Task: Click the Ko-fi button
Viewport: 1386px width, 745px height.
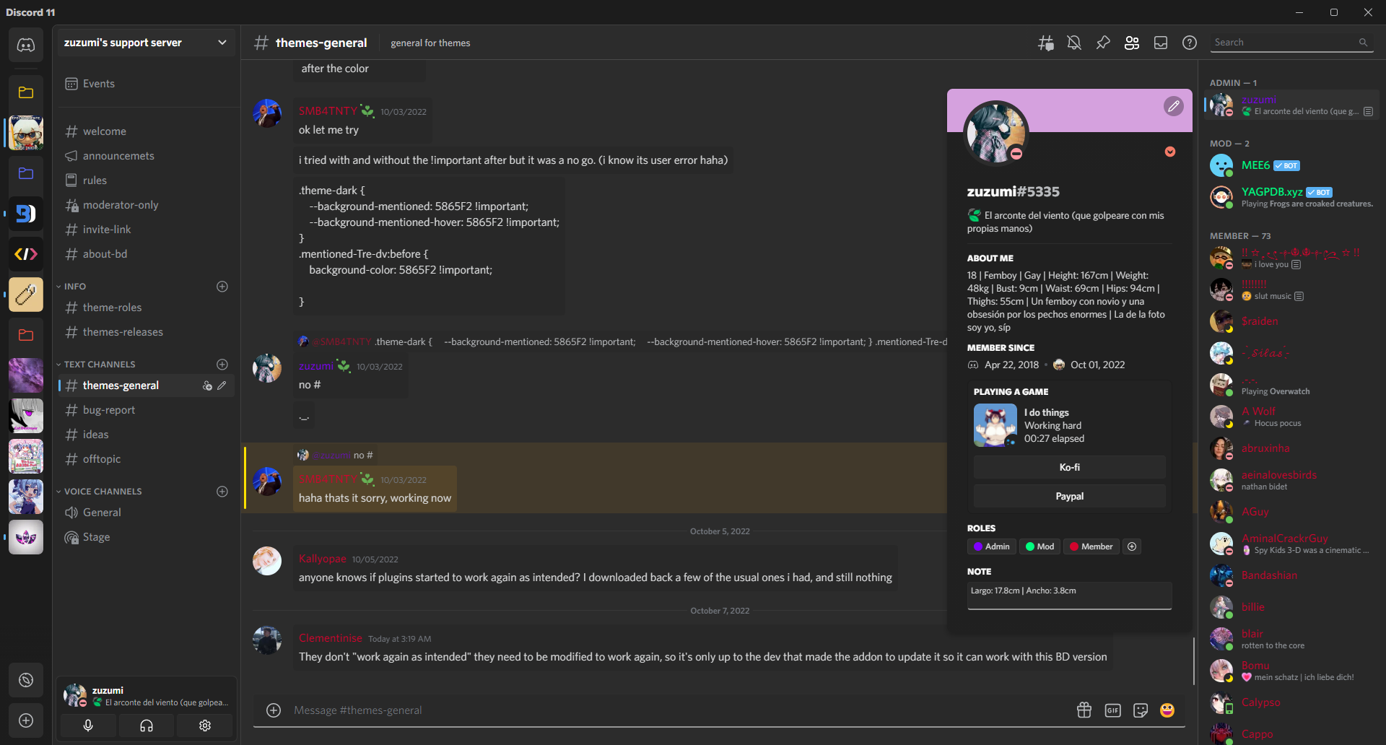Action: [x=1068, y=467]
